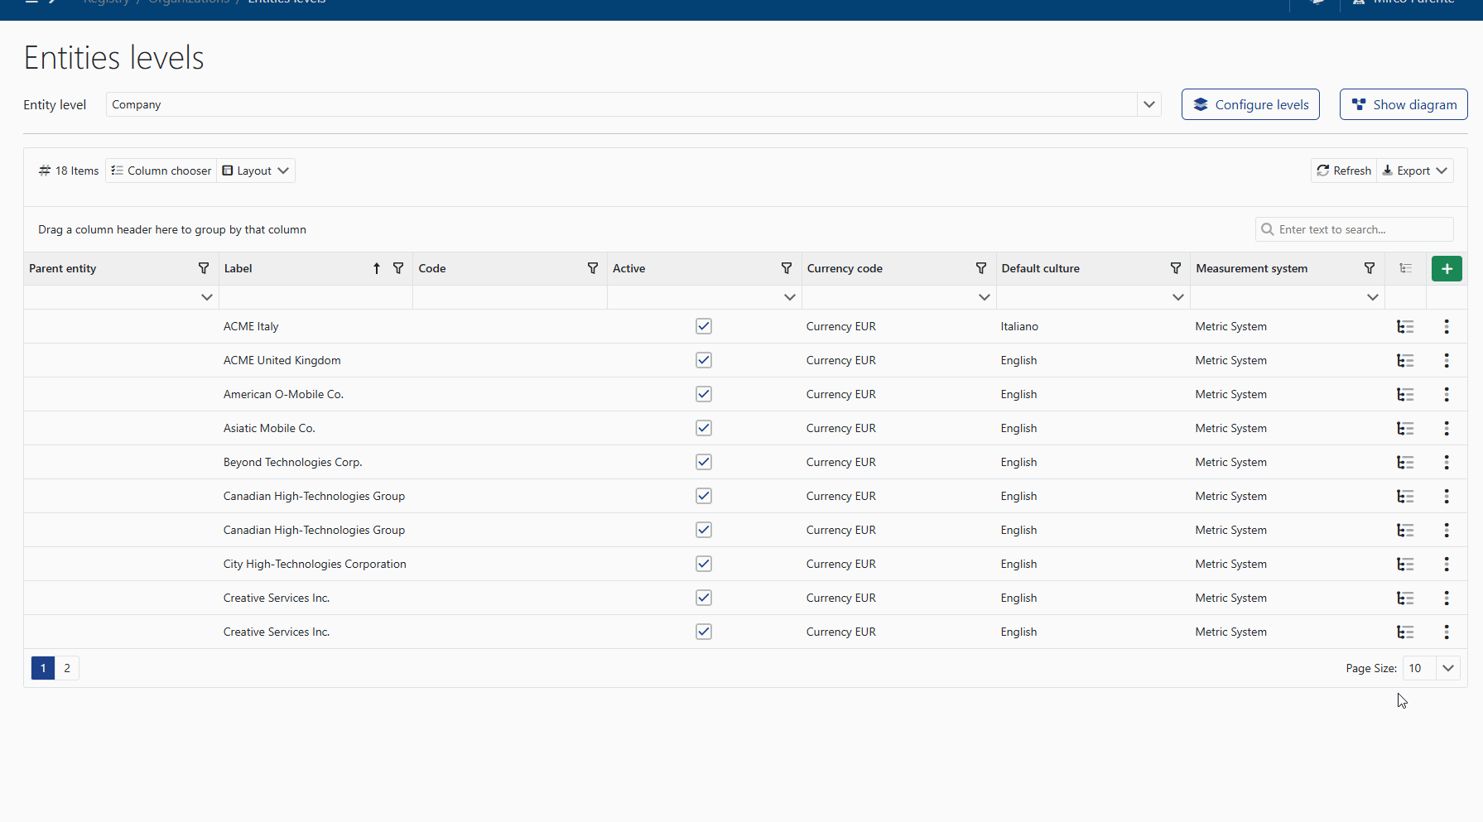This screenshot has height=822, width=1483.
Task: Open three-dot menu for City High-Technologies Corporation
Action: pos(1446,565)
